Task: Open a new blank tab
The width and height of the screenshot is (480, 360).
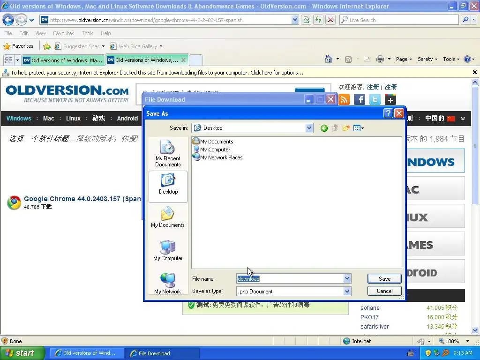Action: pos(196,60)
